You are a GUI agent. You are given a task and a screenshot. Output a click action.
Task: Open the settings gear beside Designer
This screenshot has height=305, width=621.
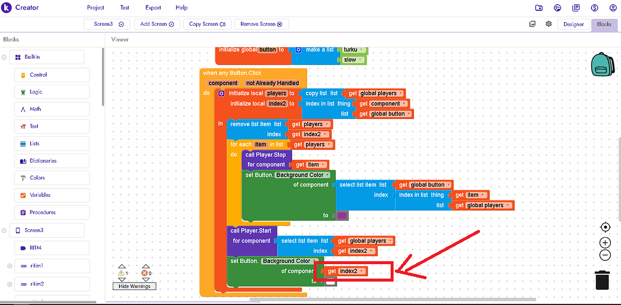548,24
